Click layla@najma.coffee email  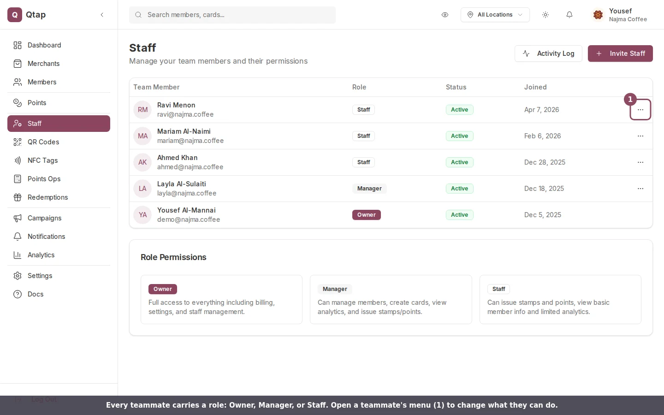[187, 193]
